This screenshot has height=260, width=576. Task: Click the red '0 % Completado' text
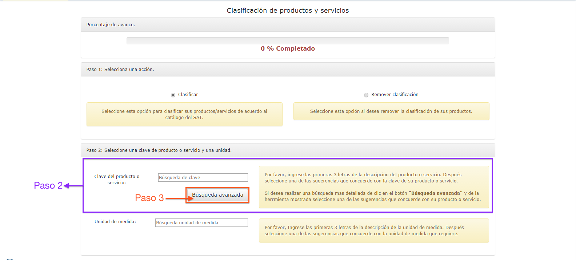pos(288,49)
